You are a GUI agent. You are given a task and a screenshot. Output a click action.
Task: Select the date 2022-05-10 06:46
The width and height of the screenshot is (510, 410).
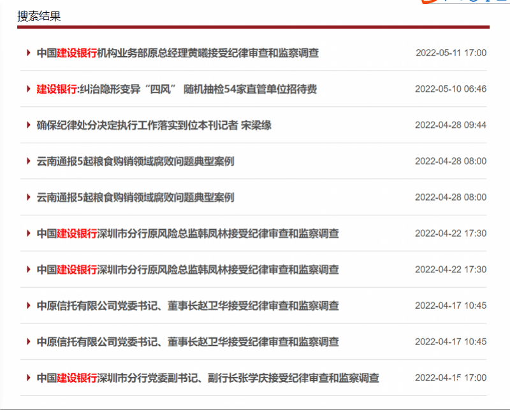tap(451, 88)
